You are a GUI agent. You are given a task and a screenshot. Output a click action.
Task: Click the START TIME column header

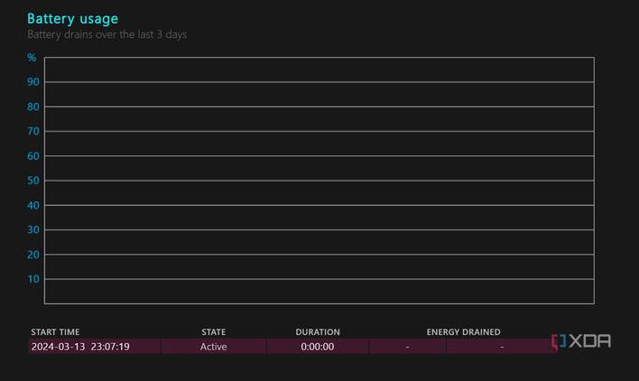55,331
